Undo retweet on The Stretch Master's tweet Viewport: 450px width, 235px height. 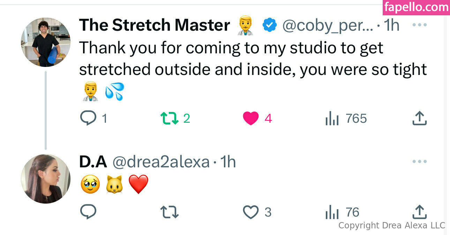coord(170,119)
